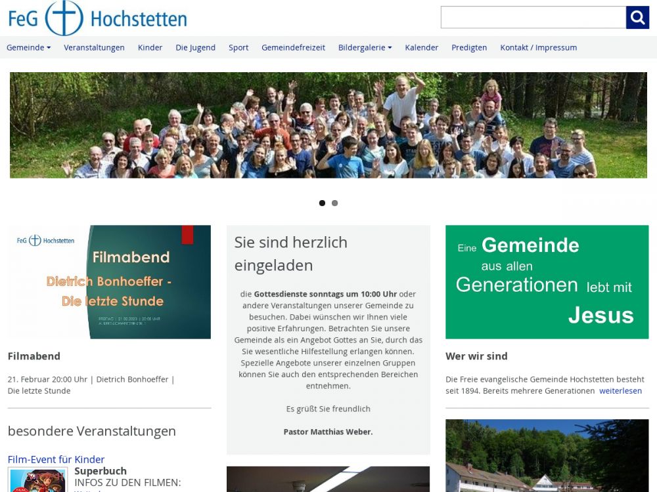Click into the search input field

point(533,18)
